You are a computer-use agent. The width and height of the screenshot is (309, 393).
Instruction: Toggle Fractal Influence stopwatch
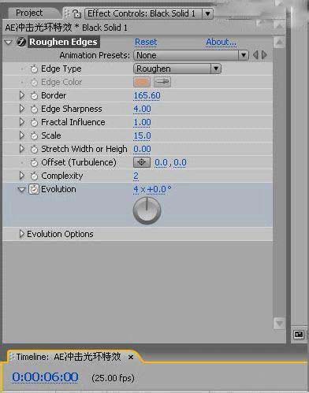[x=34, y=122]
